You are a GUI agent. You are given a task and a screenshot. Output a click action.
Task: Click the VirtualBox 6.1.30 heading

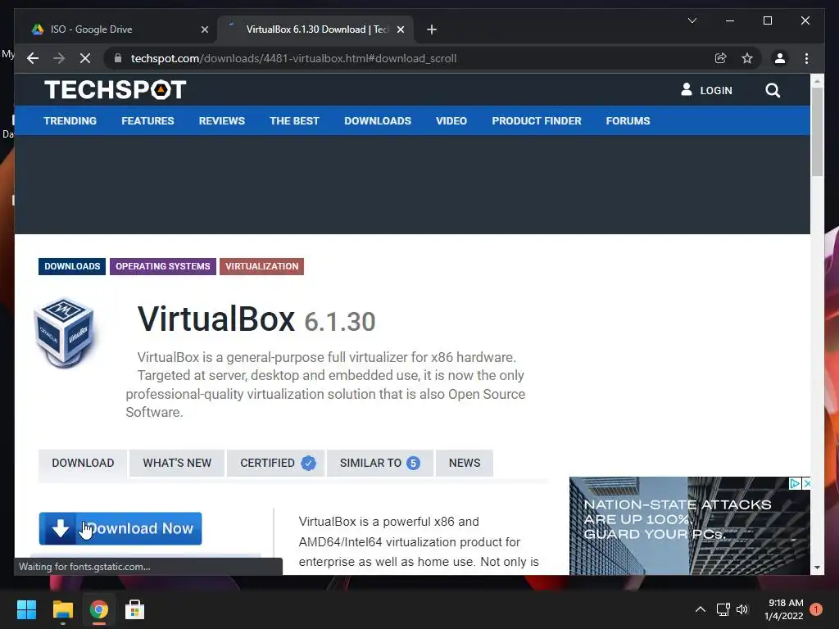point(256,319)
